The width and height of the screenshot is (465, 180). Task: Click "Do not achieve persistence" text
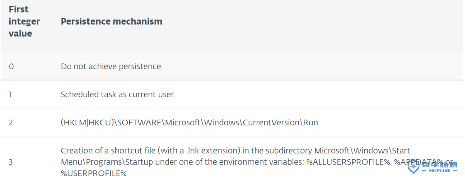click(111, 66)
